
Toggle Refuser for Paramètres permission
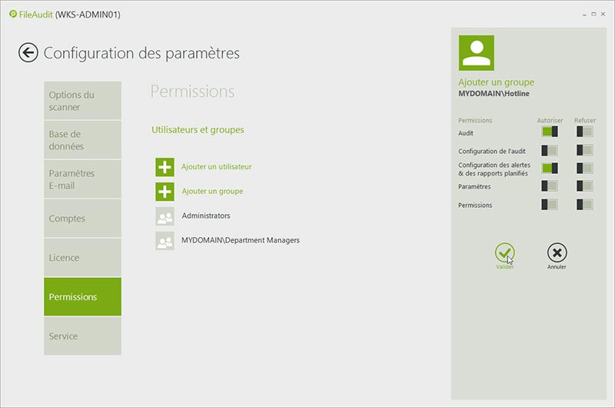pyautogui.click(x=585, y=186)
